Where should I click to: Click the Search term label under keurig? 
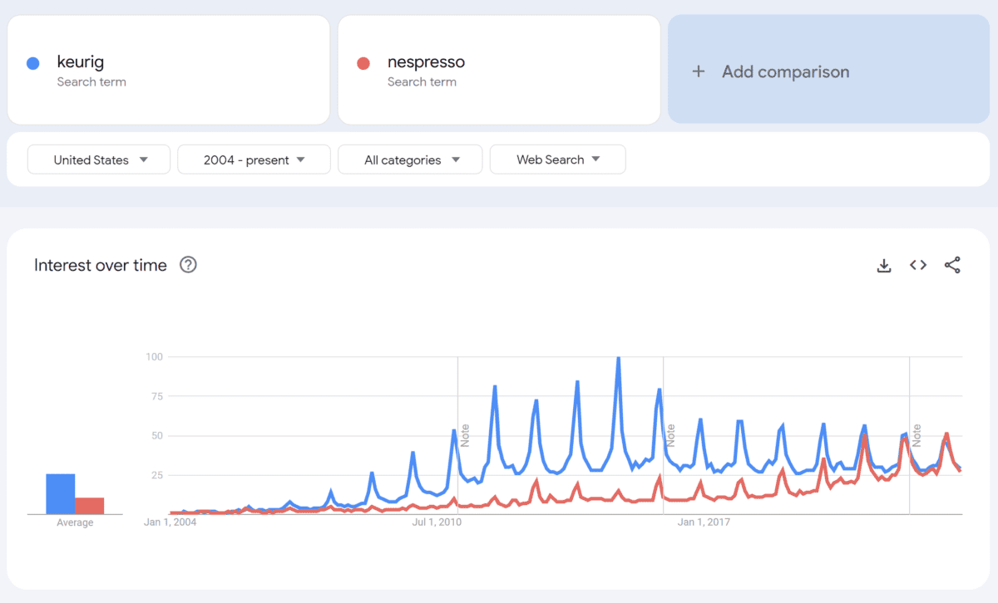[x=91, y=81]
